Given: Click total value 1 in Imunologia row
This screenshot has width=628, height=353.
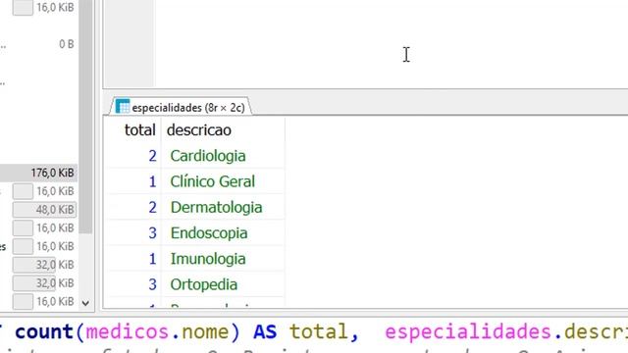Looking at the screenshot, I should point(153,259).
